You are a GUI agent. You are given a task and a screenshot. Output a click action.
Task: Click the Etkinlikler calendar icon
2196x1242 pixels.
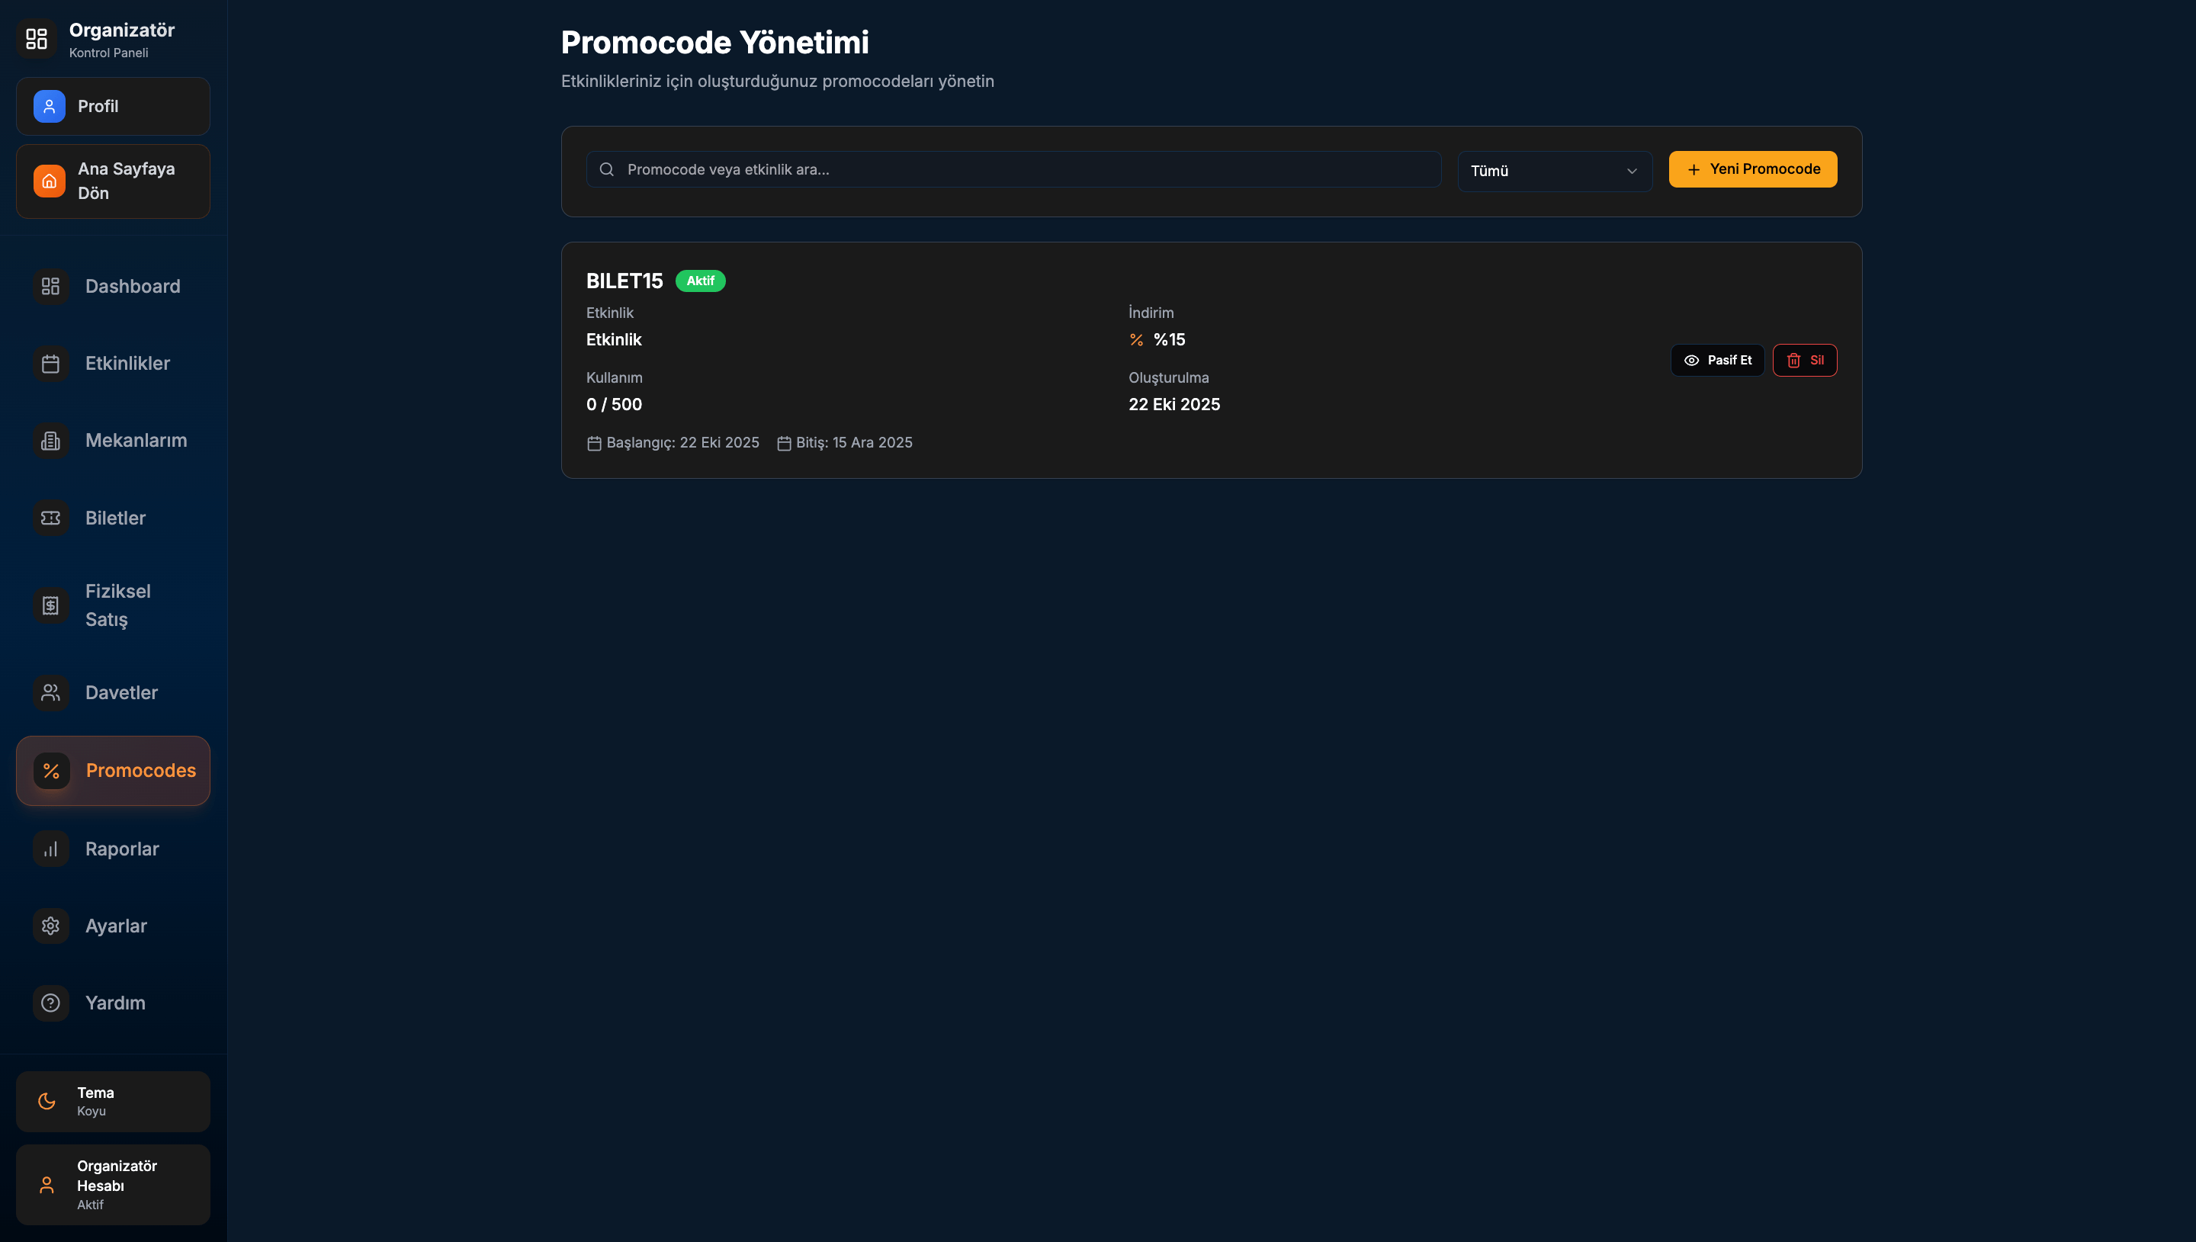(50, 364)
